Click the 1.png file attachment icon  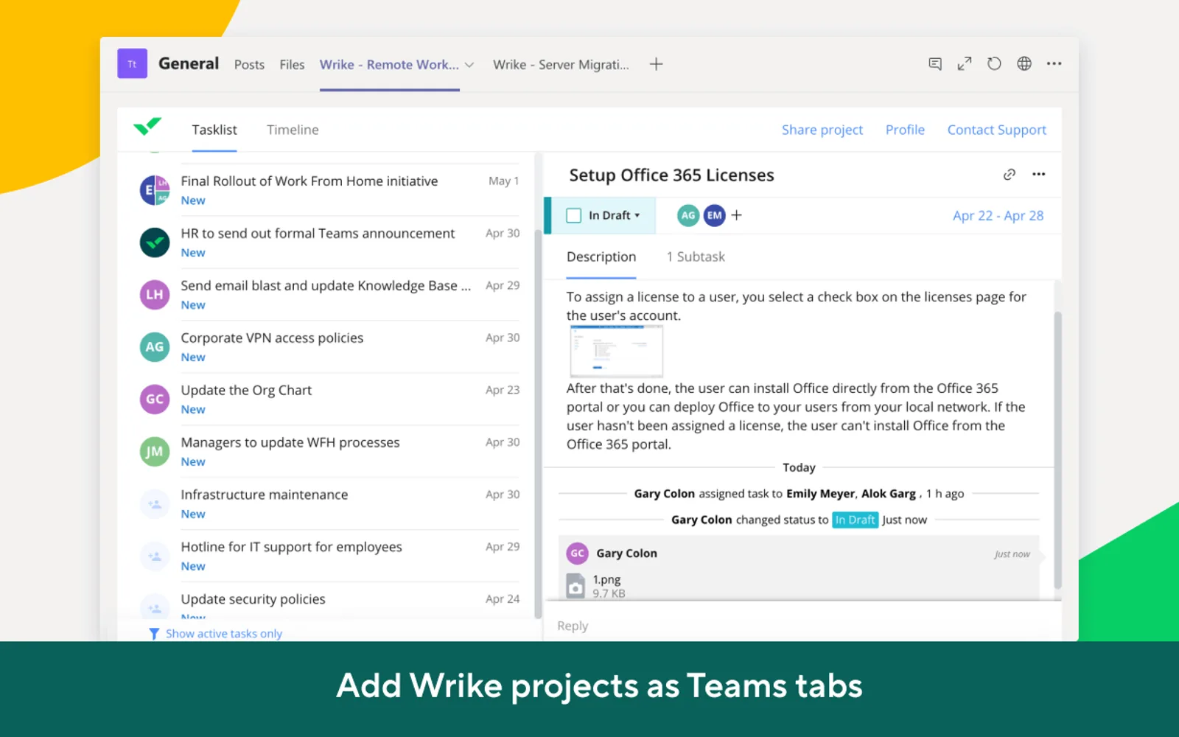tap(575, 587)
